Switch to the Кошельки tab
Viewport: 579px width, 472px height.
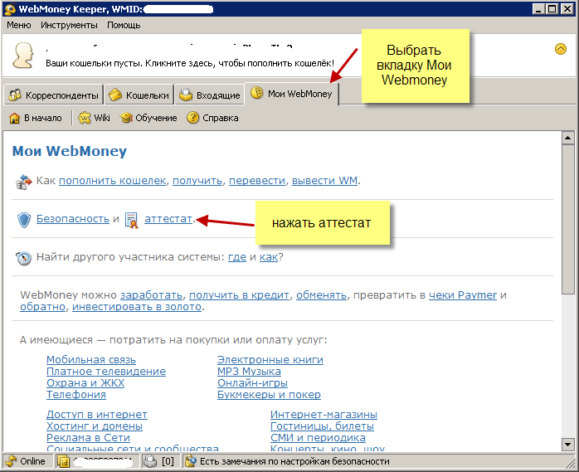[139, 95]
